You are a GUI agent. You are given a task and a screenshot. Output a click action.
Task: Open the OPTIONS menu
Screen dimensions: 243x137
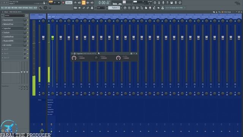pos(25,8)
